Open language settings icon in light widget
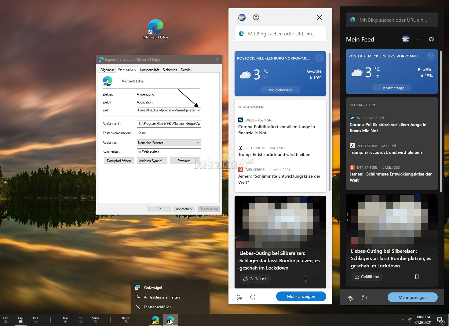 pyautogui.click(x=239, y=297)
